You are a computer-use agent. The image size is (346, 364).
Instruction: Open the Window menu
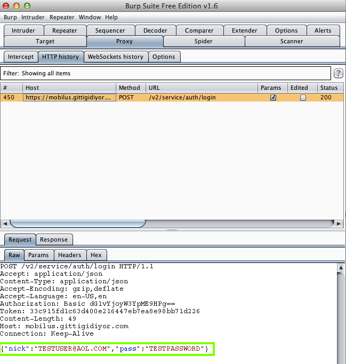click(90, 18)
